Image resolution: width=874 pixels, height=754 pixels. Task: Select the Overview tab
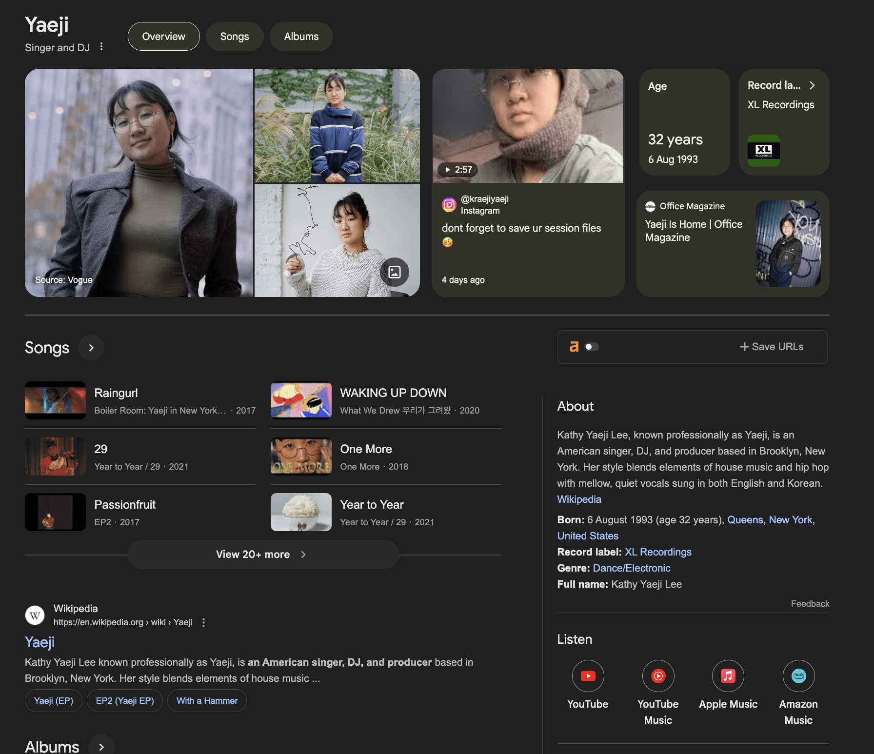coord(164,37)
